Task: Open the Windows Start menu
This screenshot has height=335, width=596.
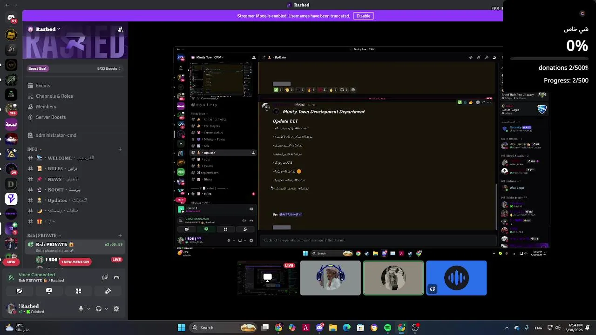Action: point(181,328)
